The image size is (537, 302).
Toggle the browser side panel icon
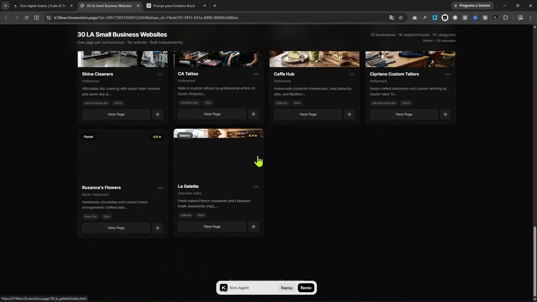click(x=36, y=18)
